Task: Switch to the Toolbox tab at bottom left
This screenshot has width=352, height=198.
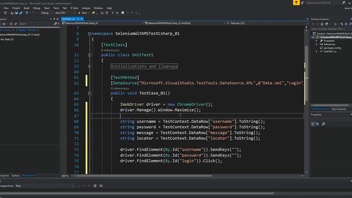Action: click(15, 175)
